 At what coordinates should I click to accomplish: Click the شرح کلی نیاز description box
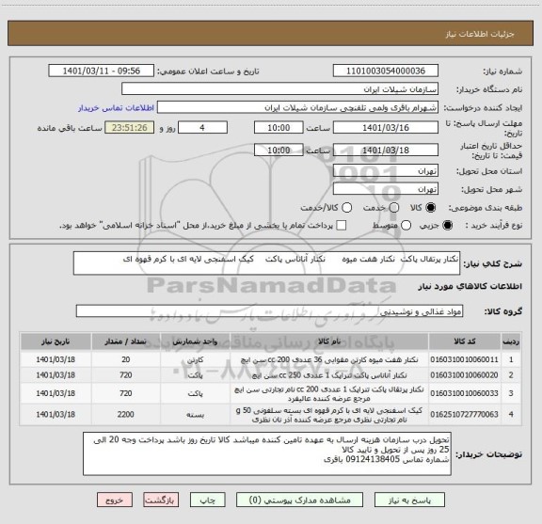(x=266, y=263)
